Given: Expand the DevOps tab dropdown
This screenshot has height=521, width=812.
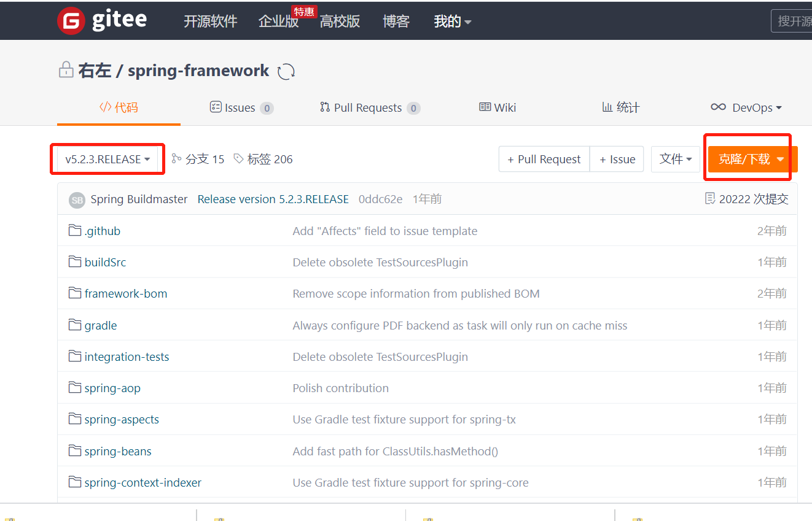Looking at the screenshot, I should pos(746,107).
